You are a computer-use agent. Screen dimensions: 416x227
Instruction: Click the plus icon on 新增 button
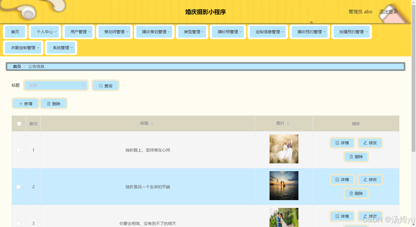(x=21, y=104)
